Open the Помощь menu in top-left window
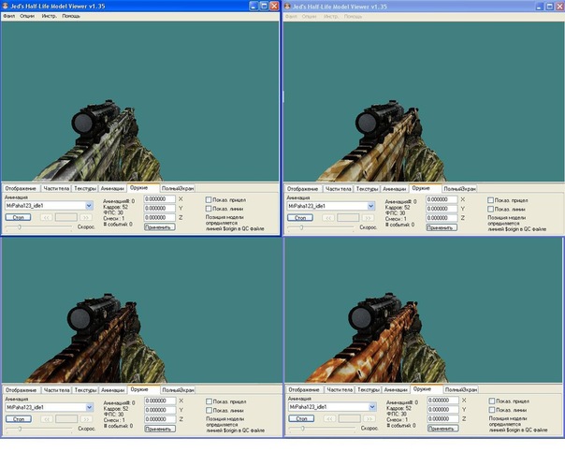This screenshot has height=452, width=565. [71, 16]
